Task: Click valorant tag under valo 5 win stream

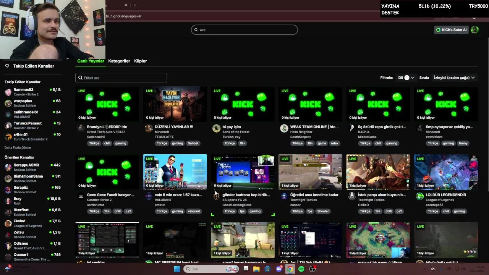Action: click(x=194, y=211)
